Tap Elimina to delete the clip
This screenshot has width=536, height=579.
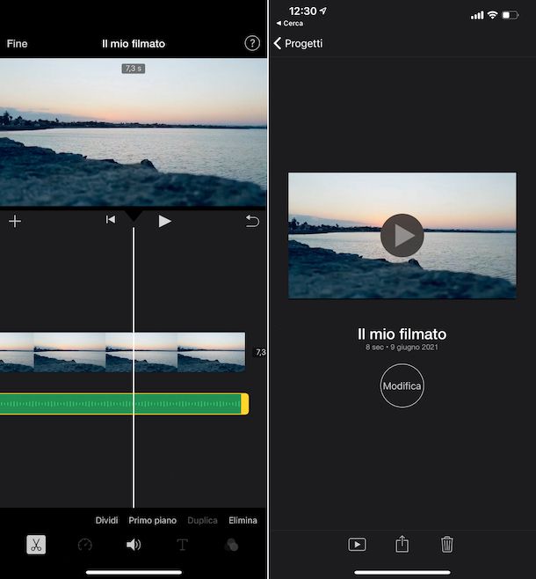(x=243, y=520)
